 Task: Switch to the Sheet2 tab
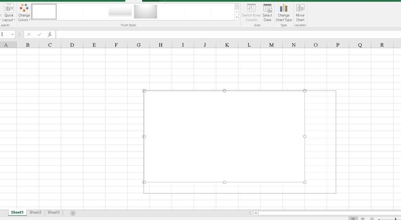tap(35, 213)
